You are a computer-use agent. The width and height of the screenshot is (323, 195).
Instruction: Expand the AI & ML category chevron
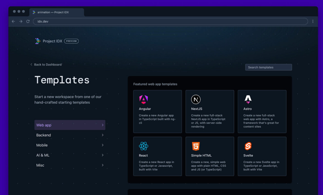(x=102, y=155)
